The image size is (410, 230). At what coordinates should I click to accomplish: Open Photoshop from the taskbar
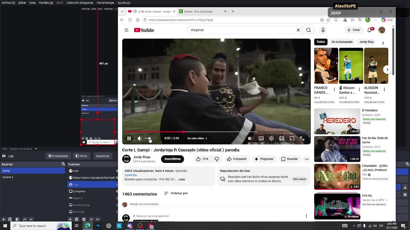tap(98, 226)
